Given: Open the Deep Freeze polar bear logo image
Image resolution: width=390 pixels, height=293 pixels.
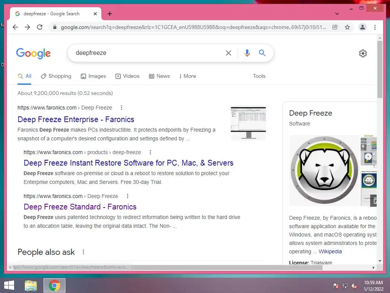Looking at the screenshot, I should coord(324,171).
